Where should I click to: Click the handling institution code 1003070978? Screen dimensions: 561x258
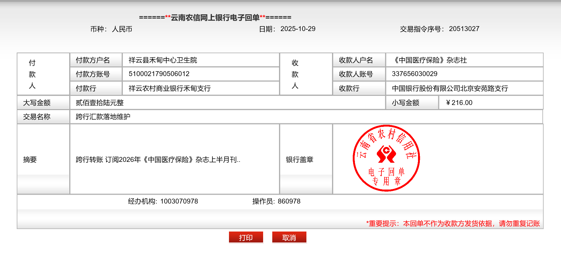coord(179,201)
